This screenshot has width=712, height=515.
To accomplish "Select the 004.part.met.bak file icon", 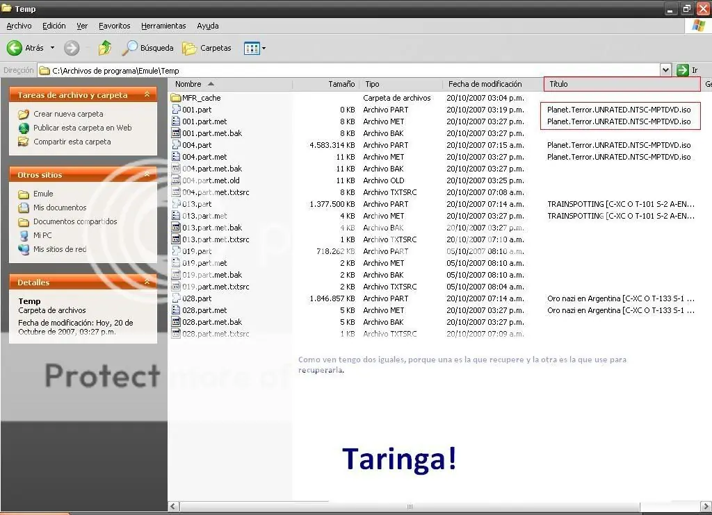I will [x=176, y=168].
